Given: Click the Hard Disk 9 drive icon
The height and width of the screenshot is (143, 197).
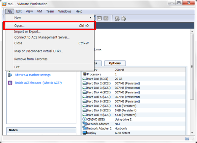Looking at the screenshot, I should 85,115.
